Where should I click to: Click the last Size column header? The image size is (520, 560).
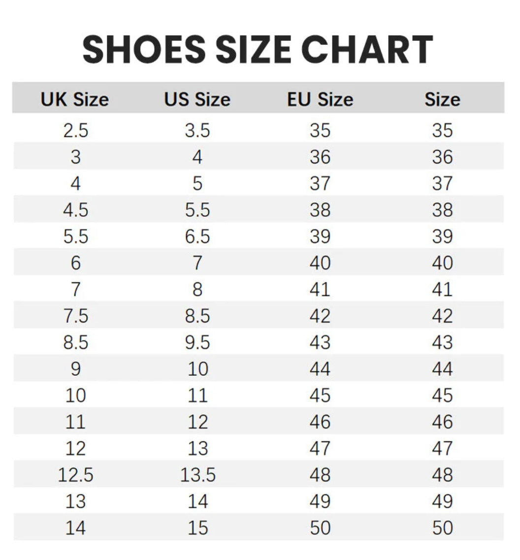click(x=442, y=99)
